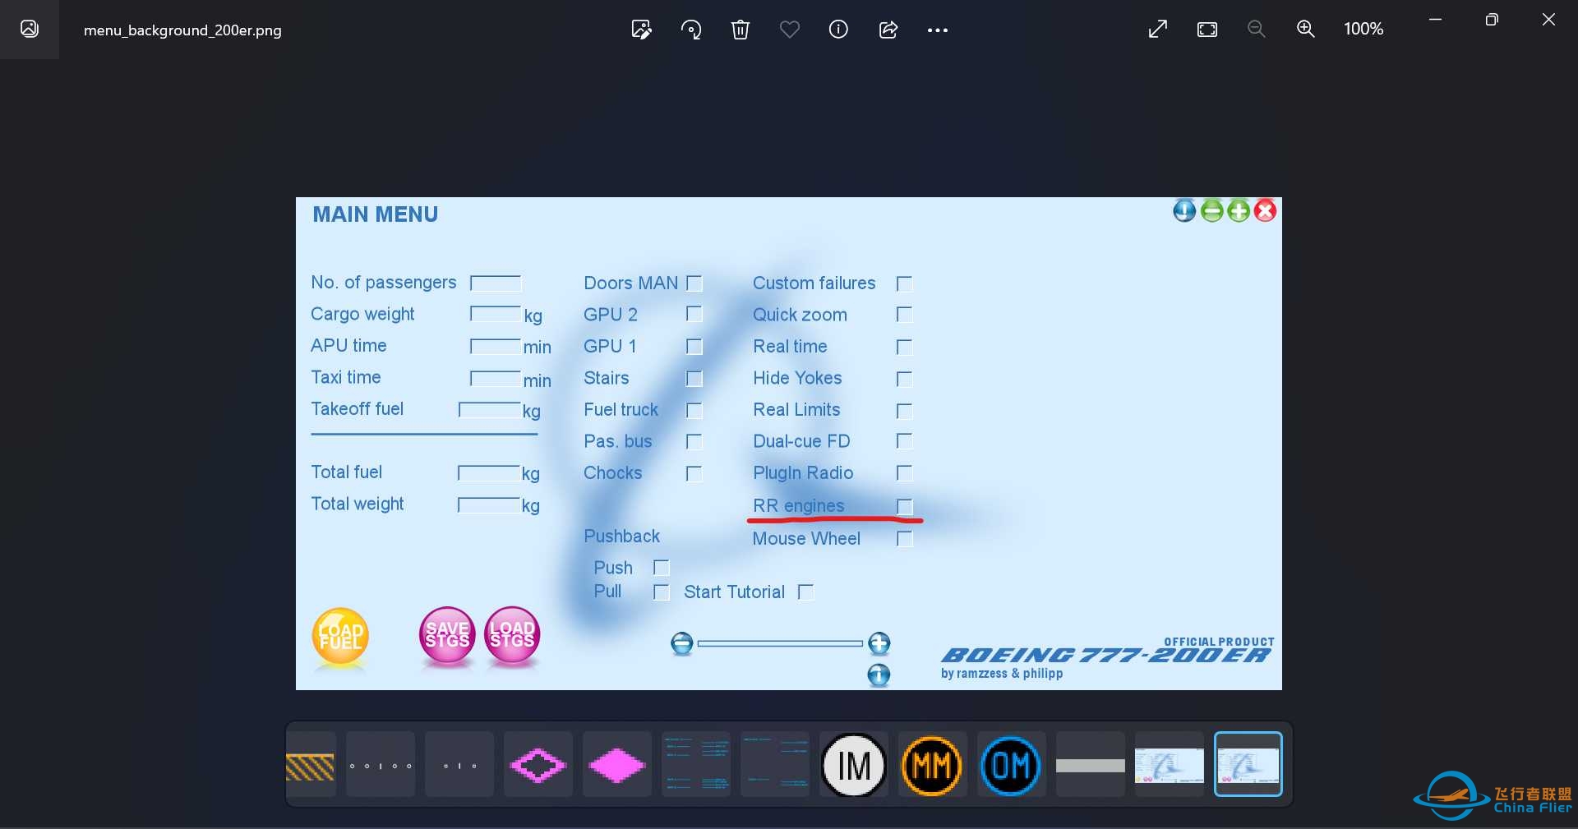Click the Cargo weight input box
The height and width of the screenshot is (829, 1578).
(x=496, y=314)
